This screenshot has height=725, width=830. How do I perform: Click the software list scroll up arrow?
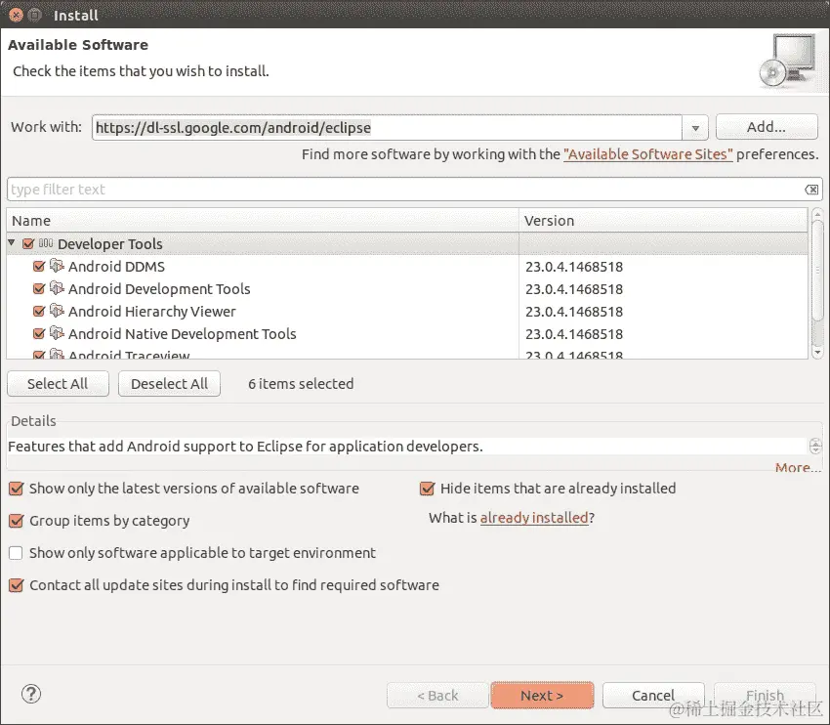pos(817,214)
